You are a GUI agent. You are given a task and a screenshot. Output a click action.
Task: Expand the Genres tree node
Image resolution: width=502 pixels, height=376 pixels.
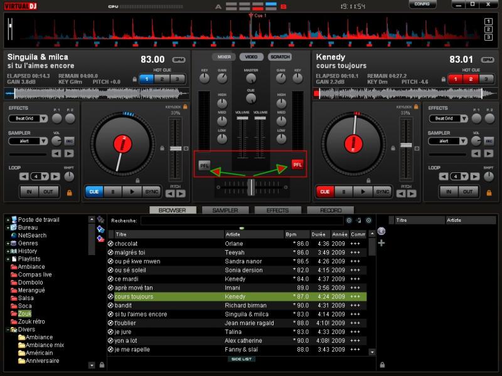8,243
